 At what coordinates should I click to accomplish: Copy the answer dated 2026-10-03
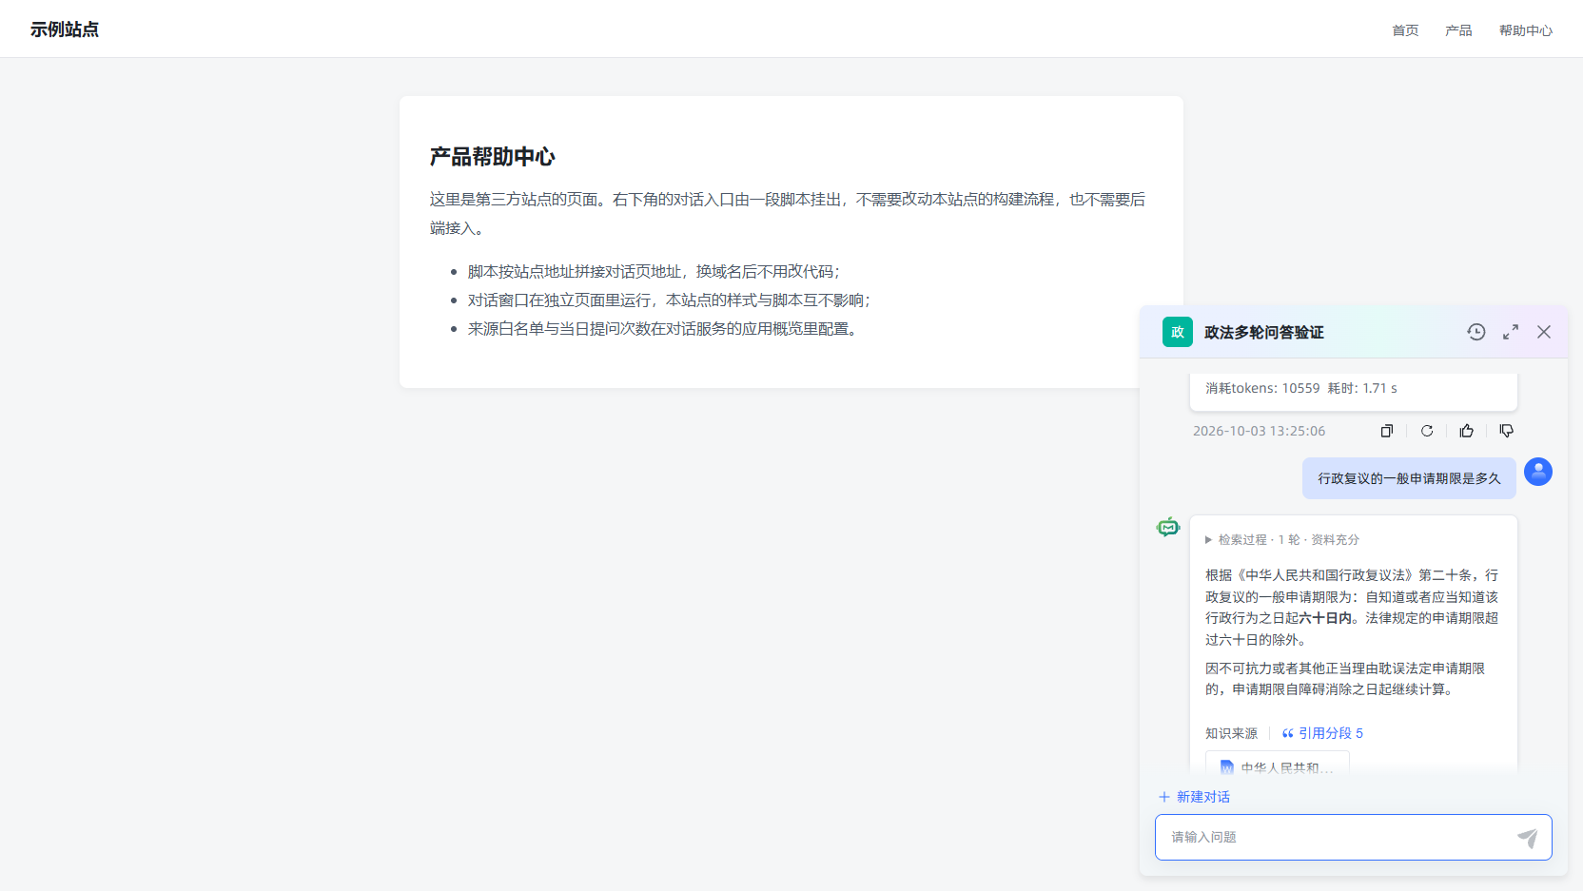coord(1387,431)
